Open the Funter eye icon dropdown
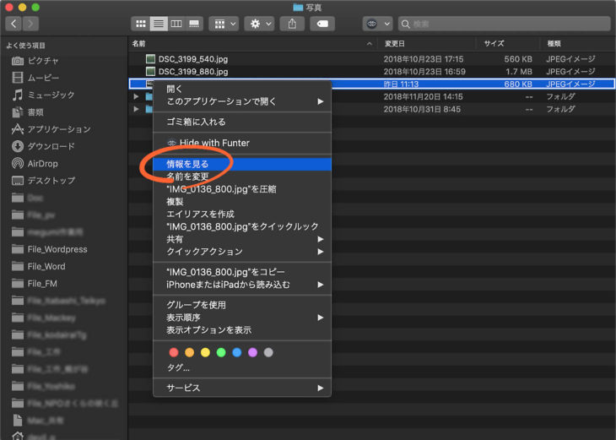This screenshot has height=440, width=616. tap(376, 24)
